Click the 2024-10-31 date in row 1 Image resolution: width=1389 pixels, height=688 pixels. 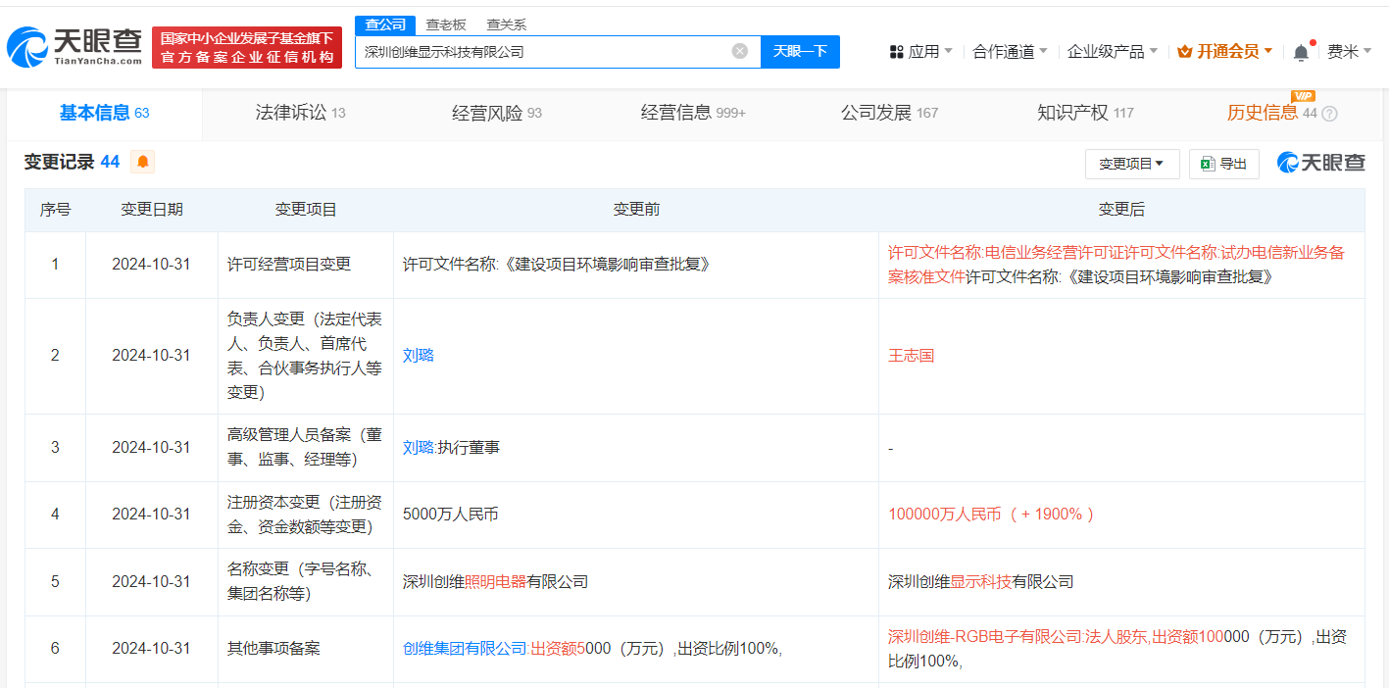coord(151,264)
